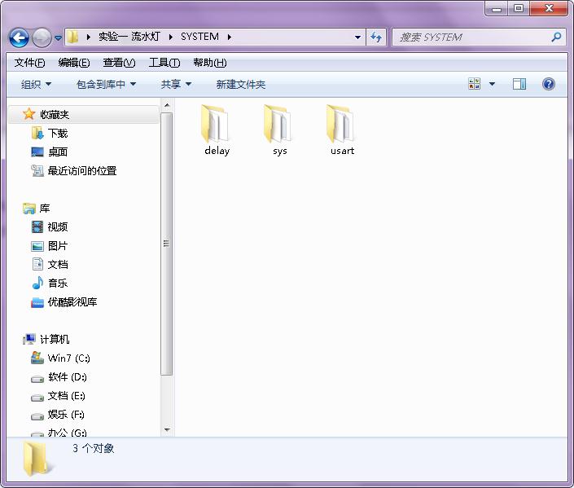The image size is (574, 488).
Task: Open the 查看(V) menu
Action: (119, 63)
